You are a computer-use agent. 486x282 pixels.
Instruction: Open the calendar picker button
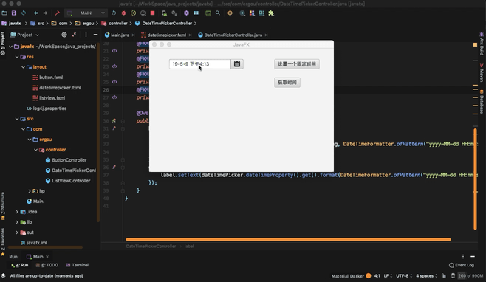point(237,63)
